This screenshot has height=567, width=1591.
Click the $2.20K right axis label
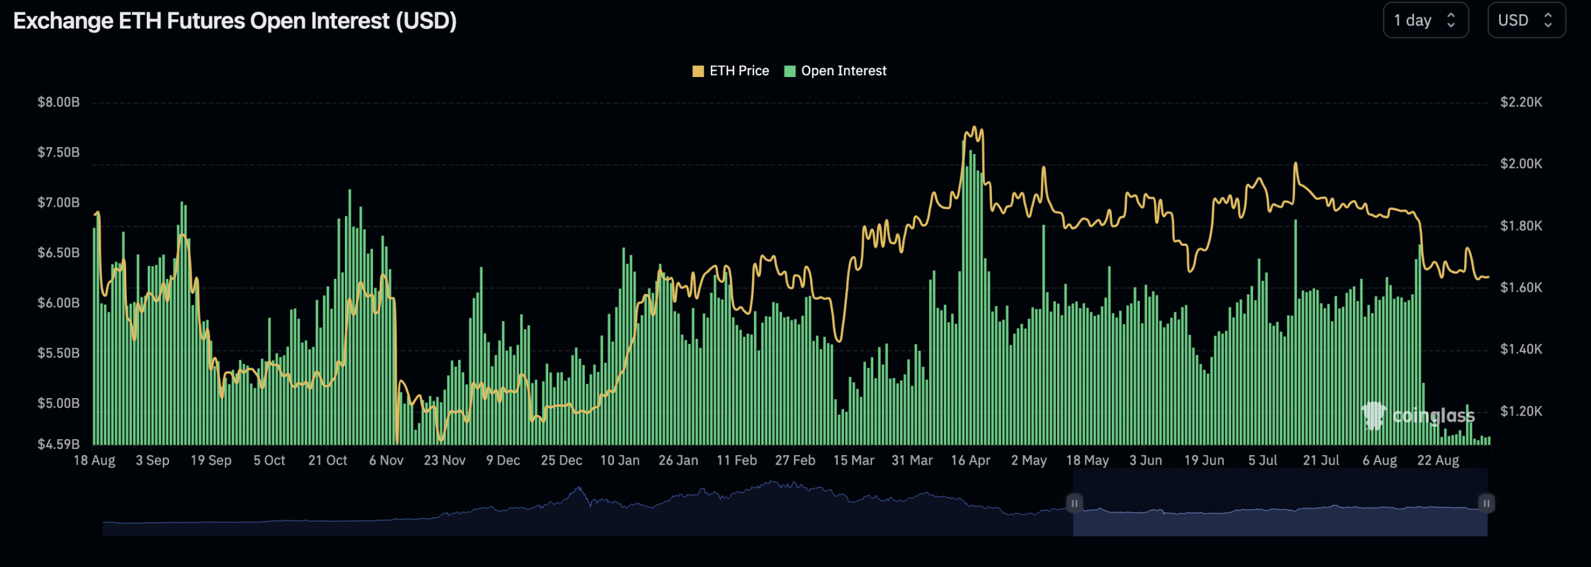point(1521,102)
